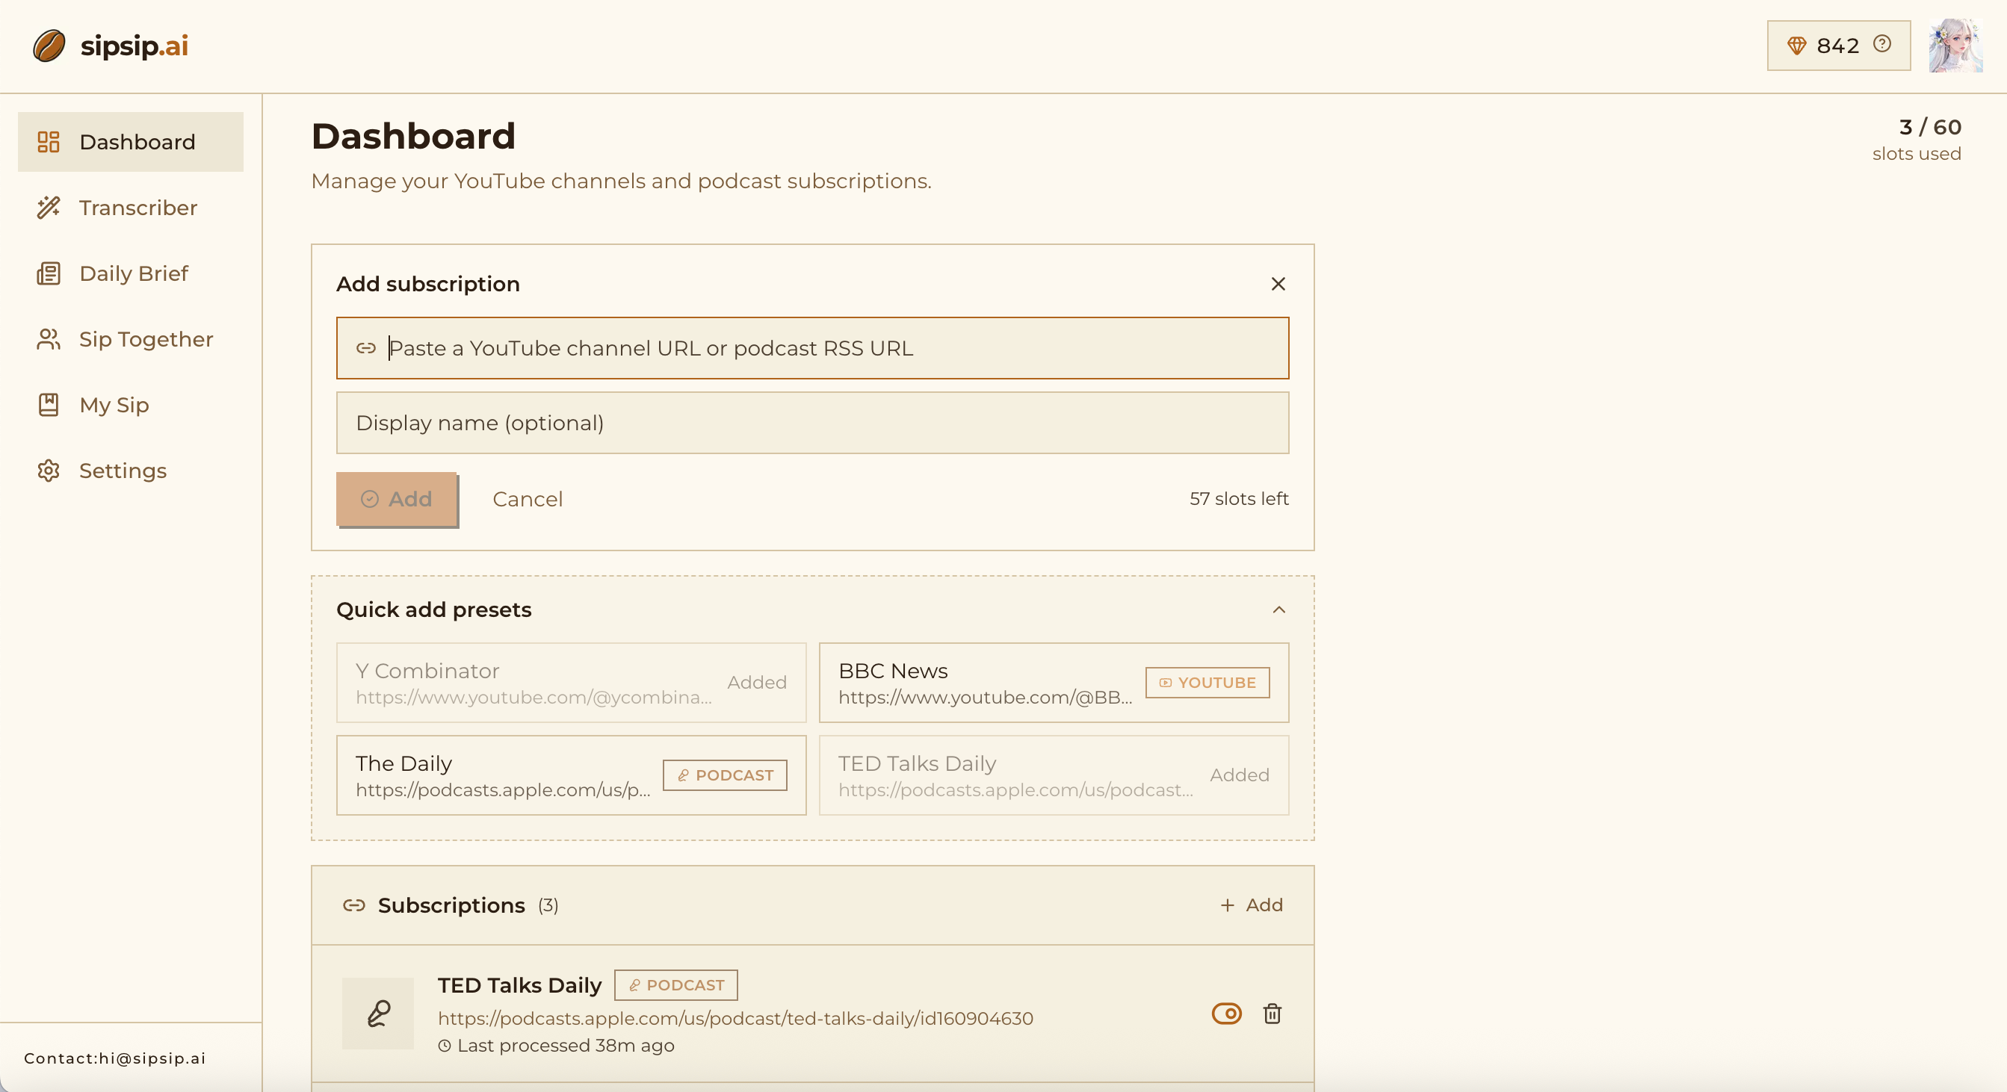Close the Add subscription panel
2007x1092 pixels.
click(x=1278, y=284)
